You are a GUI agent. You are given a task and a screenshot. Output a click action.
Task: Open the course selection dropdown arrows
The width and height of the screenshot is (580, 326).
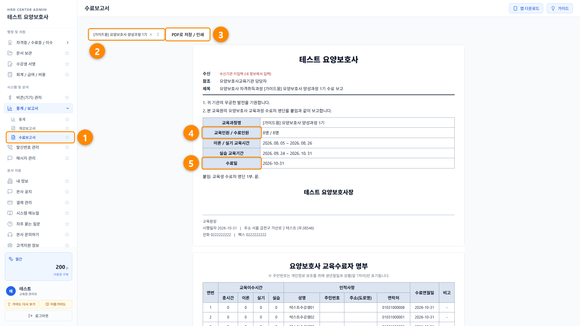pos(158,34)
